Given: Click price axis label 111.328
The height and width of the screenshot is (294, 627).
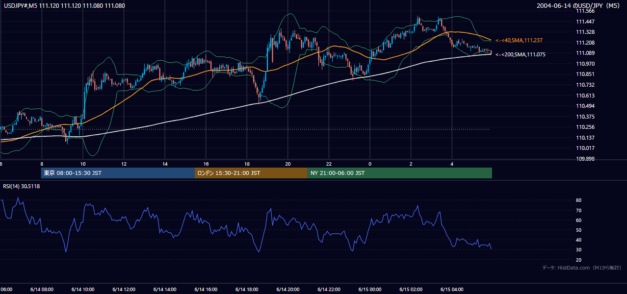Looking at the screenshot, I should click(x=585, y=32).
